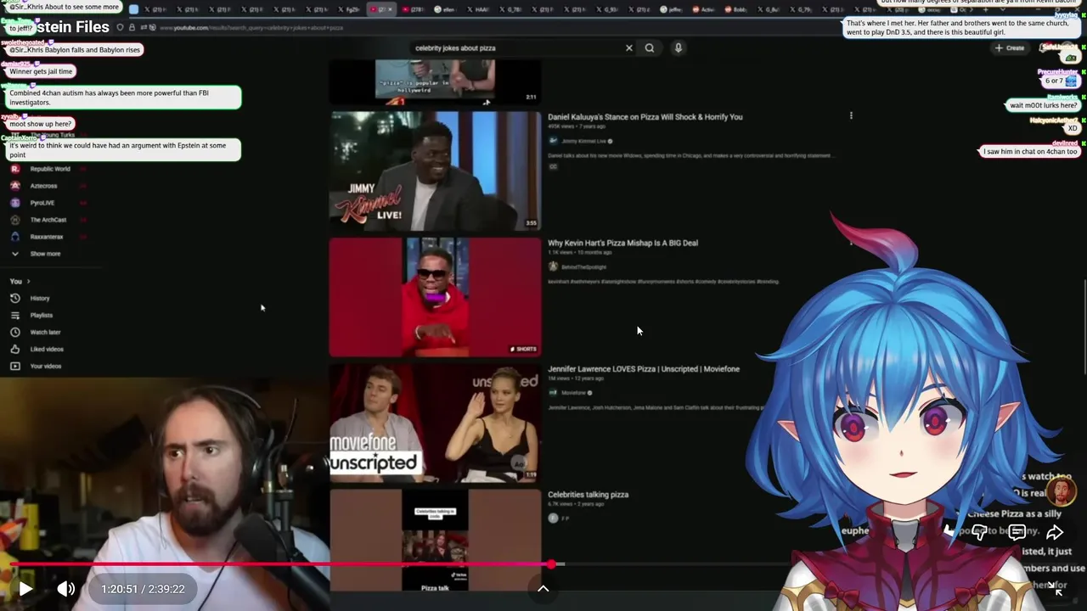The image size is (1087, 611).
Task: Click chat message 'moot show up here?'
Action: tap(40, 124)
